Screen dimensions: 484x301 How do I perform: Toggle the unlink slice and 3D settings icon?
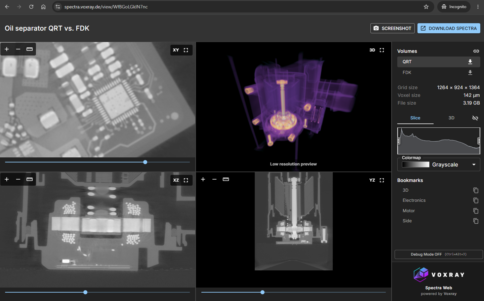tap(475, 118)
